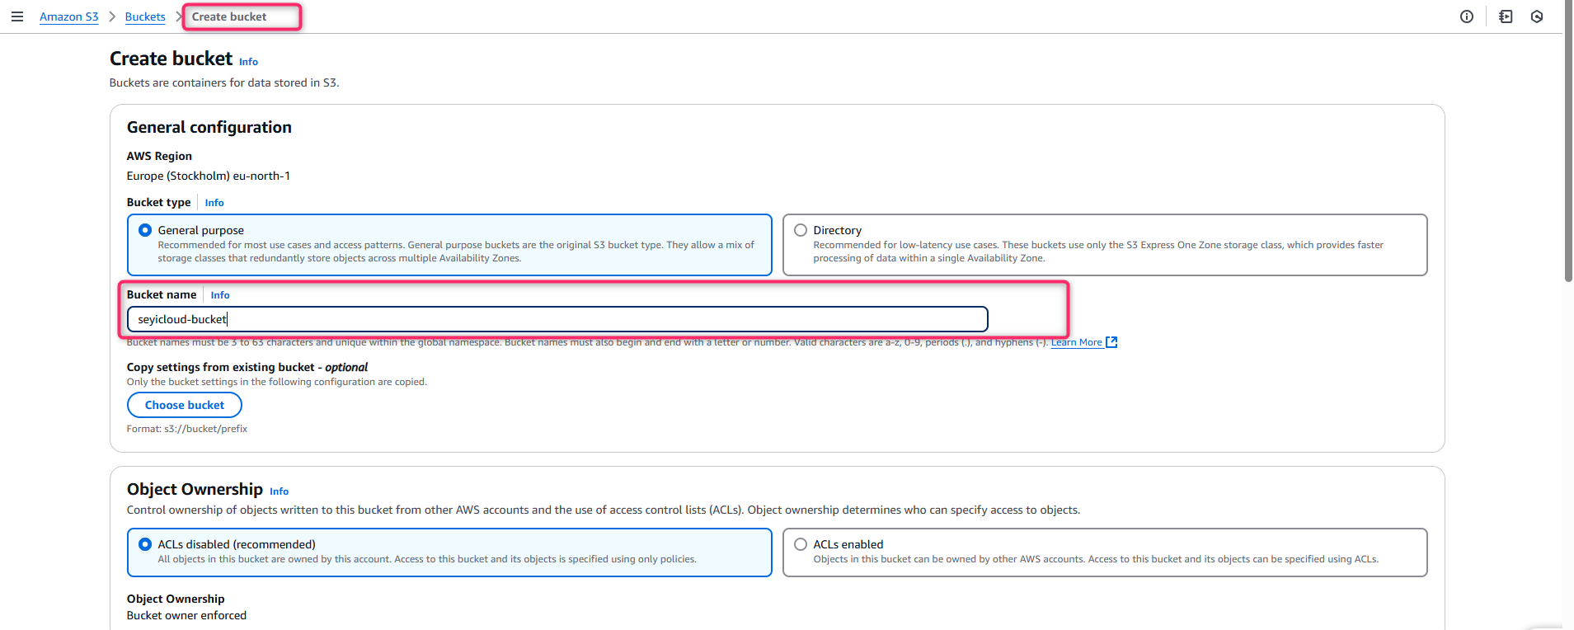Click Format: s3://bucket/prefix hint text
This screenshot has height=630, width=1574.
click(x=187, y=429)
